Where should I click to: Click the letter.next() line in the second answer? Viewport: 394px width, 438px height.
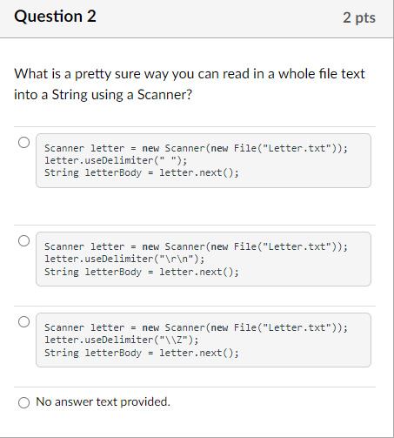142,272
